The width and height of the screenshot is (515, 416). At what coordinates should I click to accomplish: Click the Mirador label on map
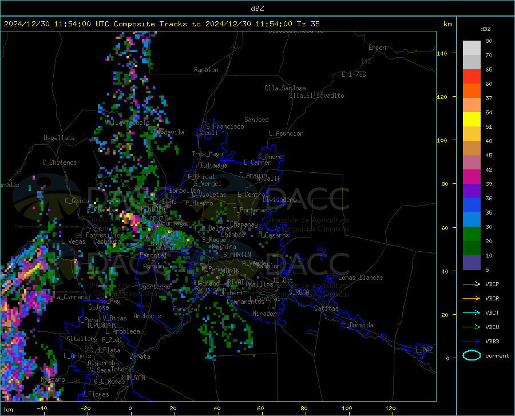tap(264, 314)
